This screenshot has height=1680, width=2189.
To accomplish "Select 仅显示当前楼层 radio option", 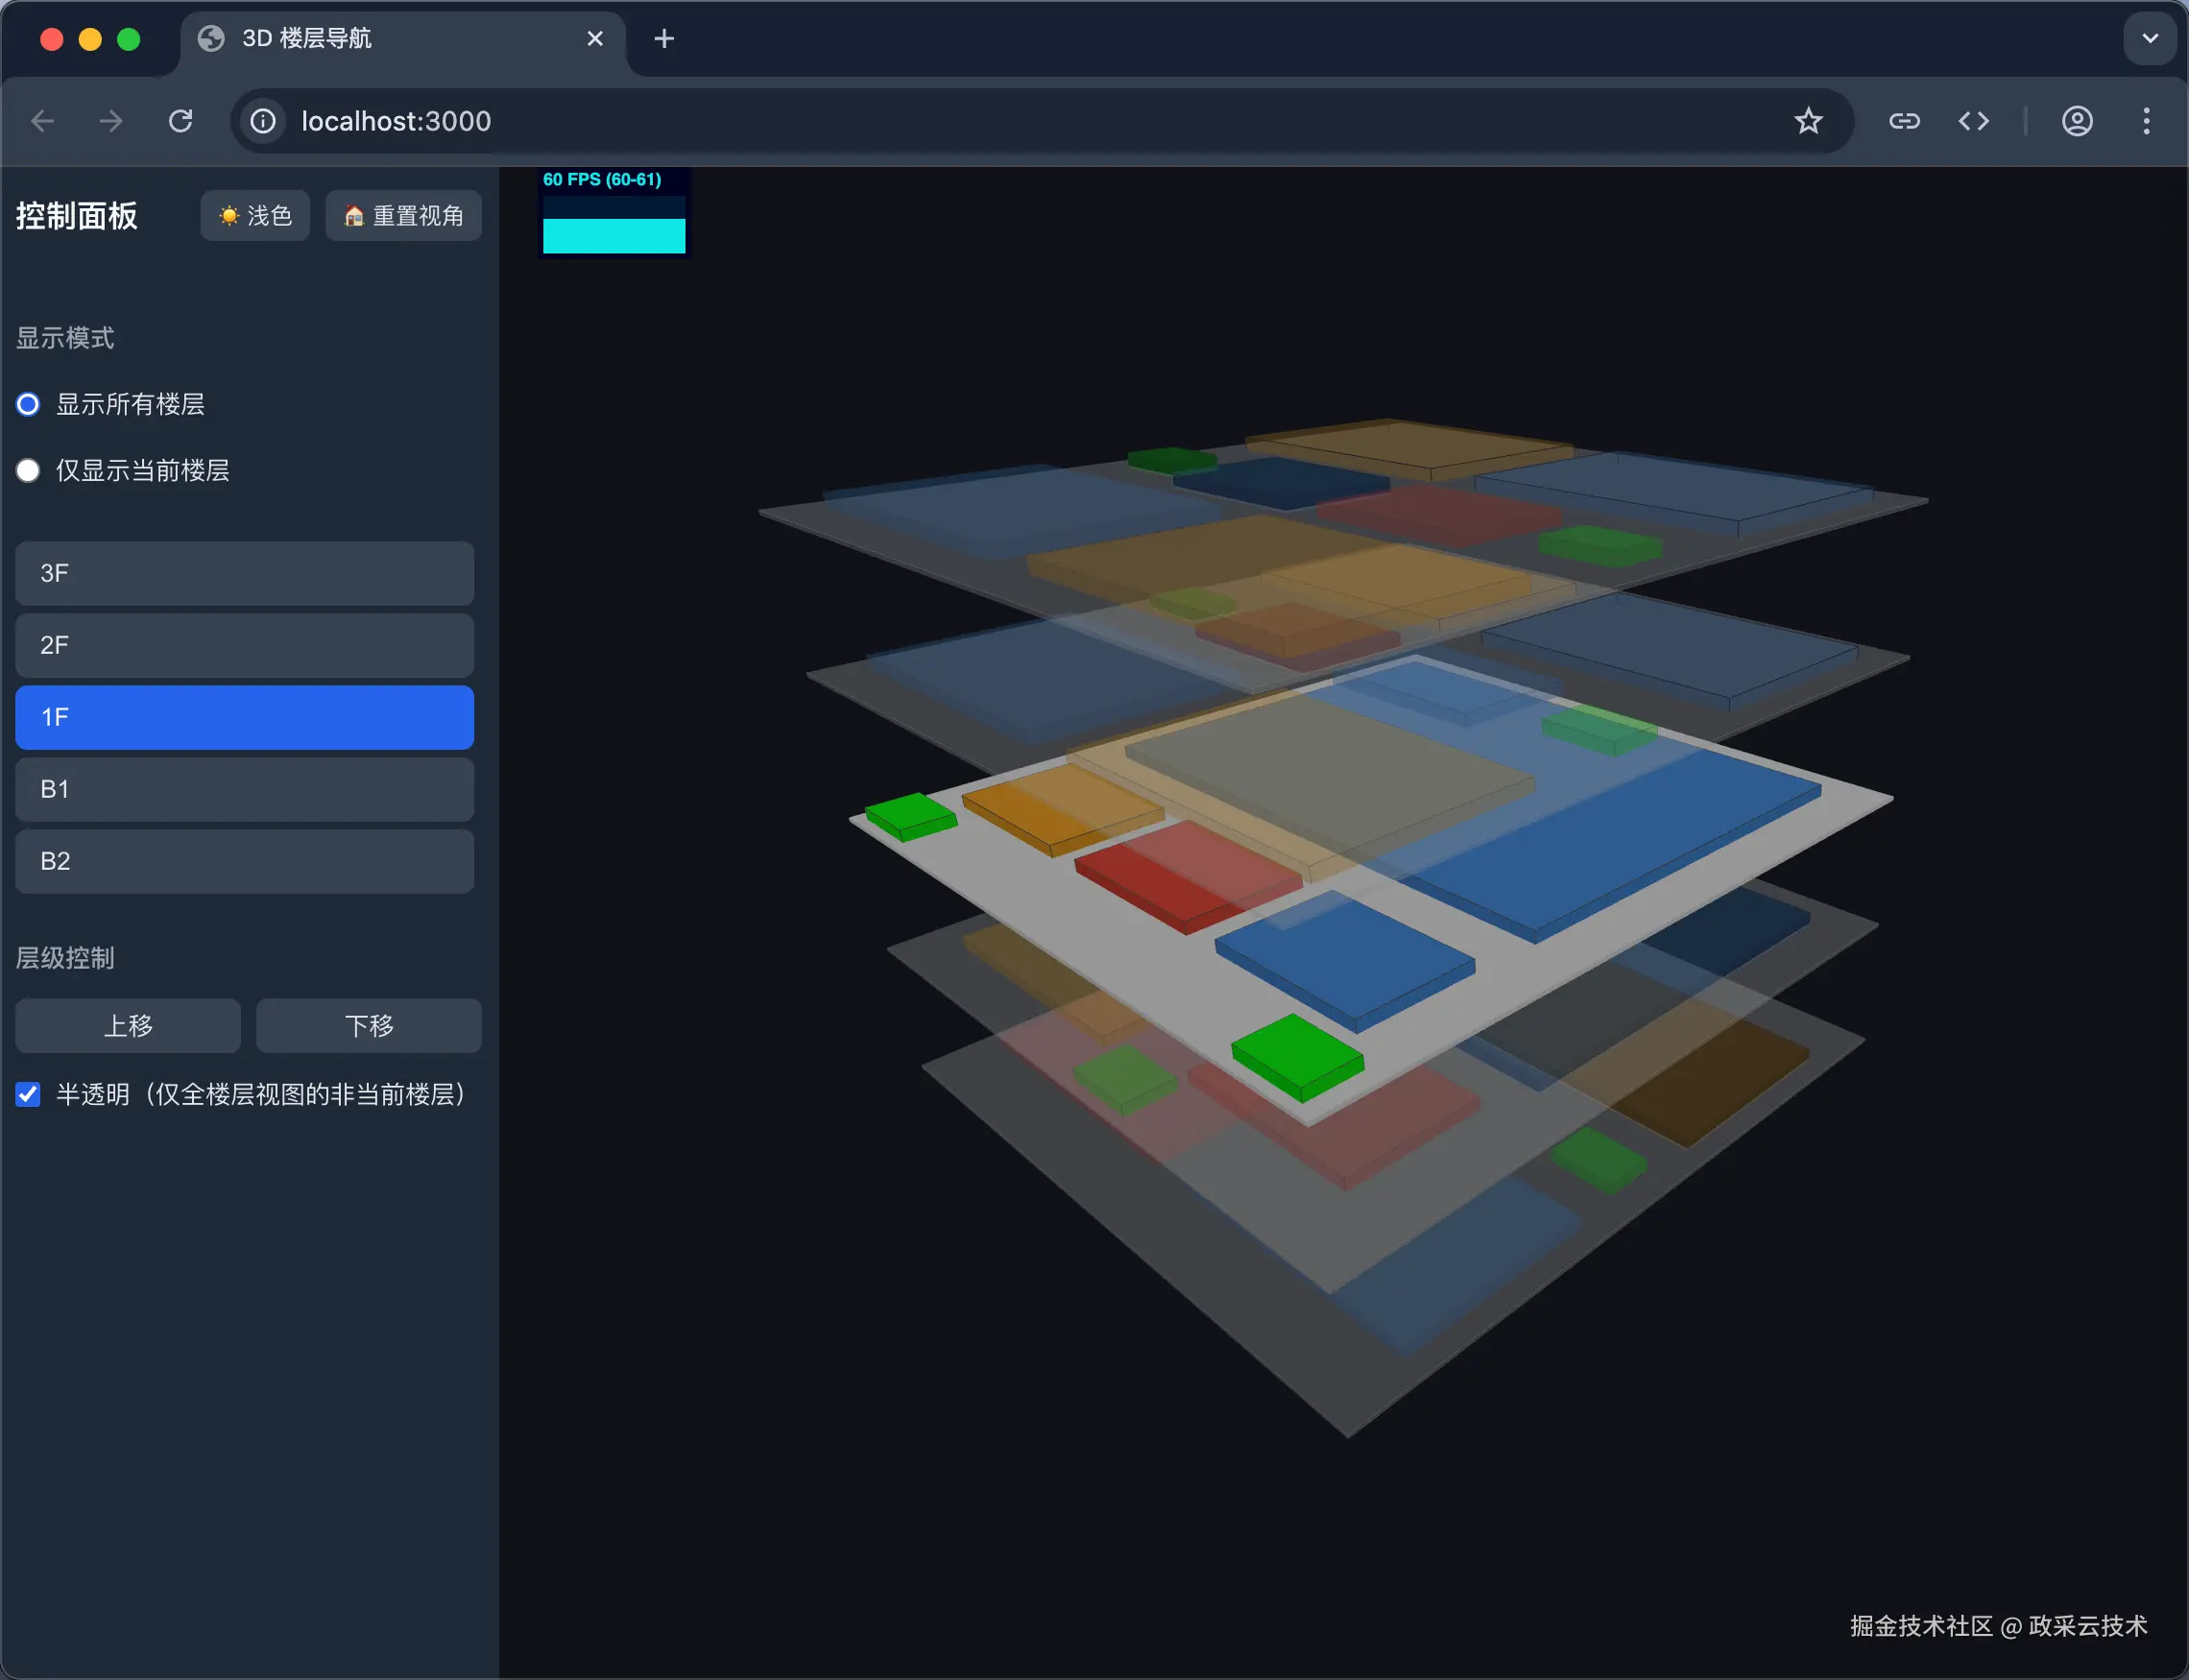I will pyautogui.click(x=28, y=470).
